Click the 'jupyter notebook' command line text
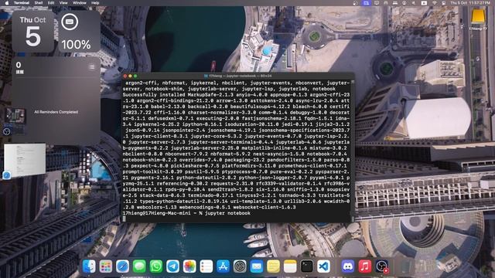This screenshot has height=278, width=495. [227, 213]
